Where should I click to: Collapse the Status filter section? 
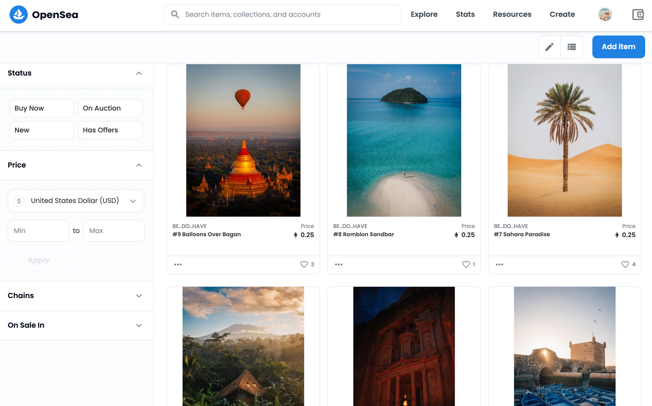tap(139, 73)
